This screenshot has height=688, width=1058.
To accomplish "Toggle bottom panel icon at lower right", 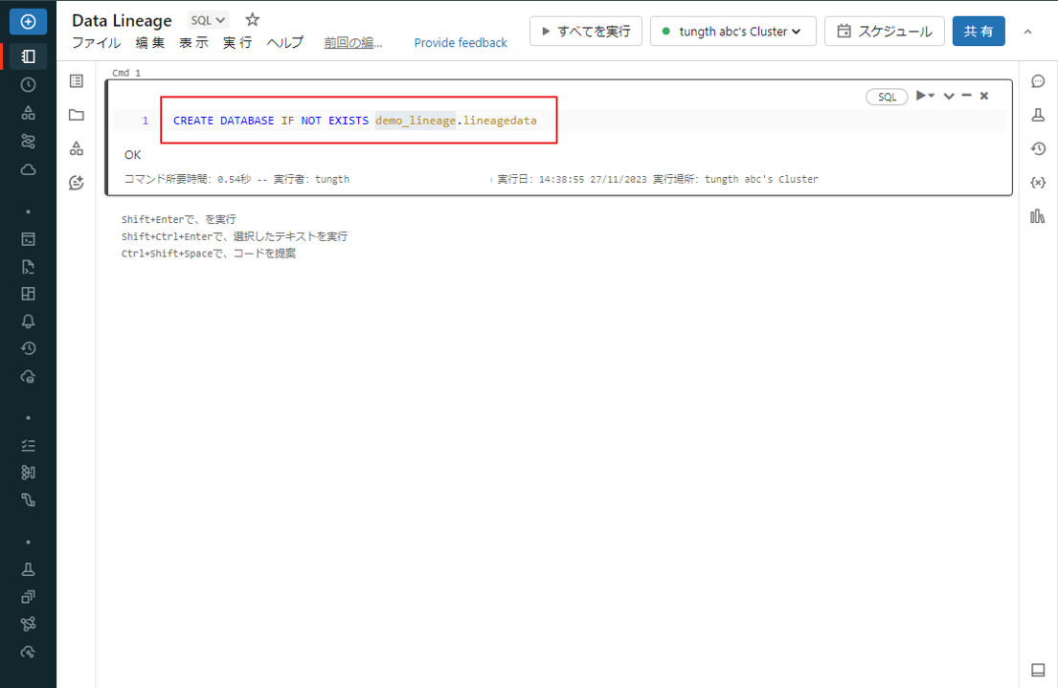I will pyautogui.click(x=1038, y=670).
